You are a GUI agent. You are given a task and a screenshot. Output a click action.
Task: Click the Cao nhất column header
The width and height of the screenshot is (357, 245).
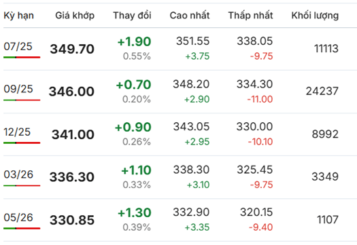190,16
